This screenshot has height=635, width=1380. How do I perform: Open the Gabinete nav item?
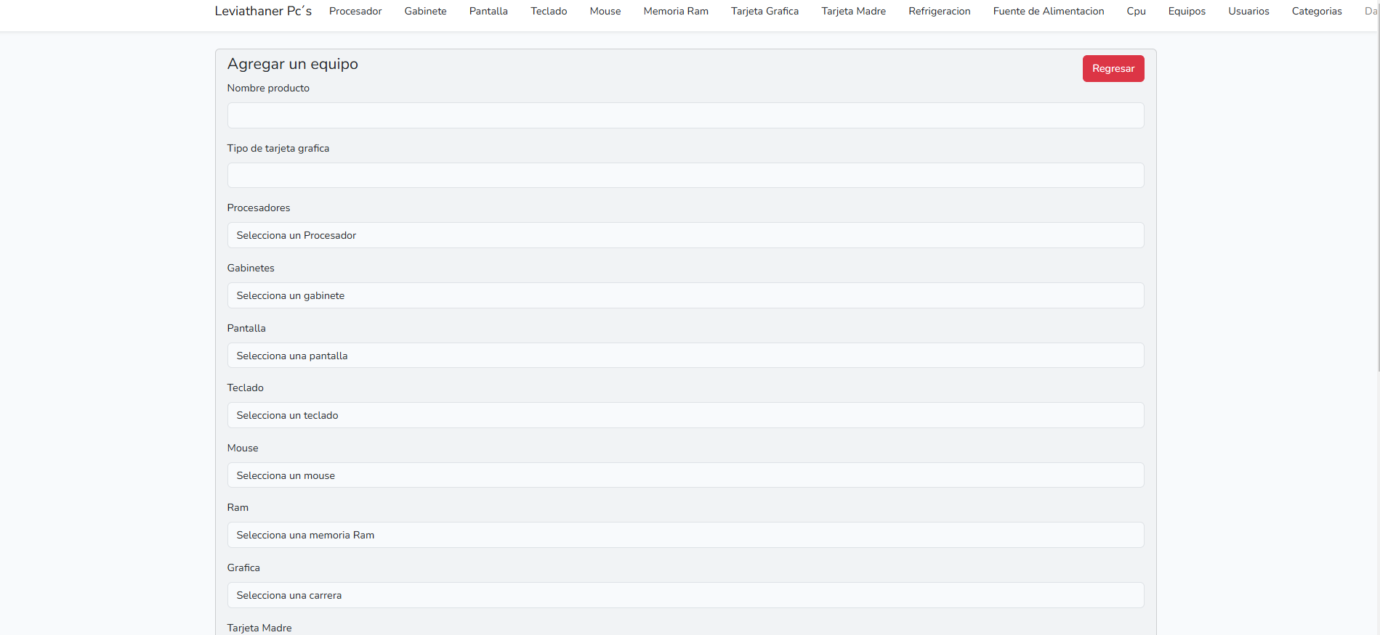coord(425,11)
